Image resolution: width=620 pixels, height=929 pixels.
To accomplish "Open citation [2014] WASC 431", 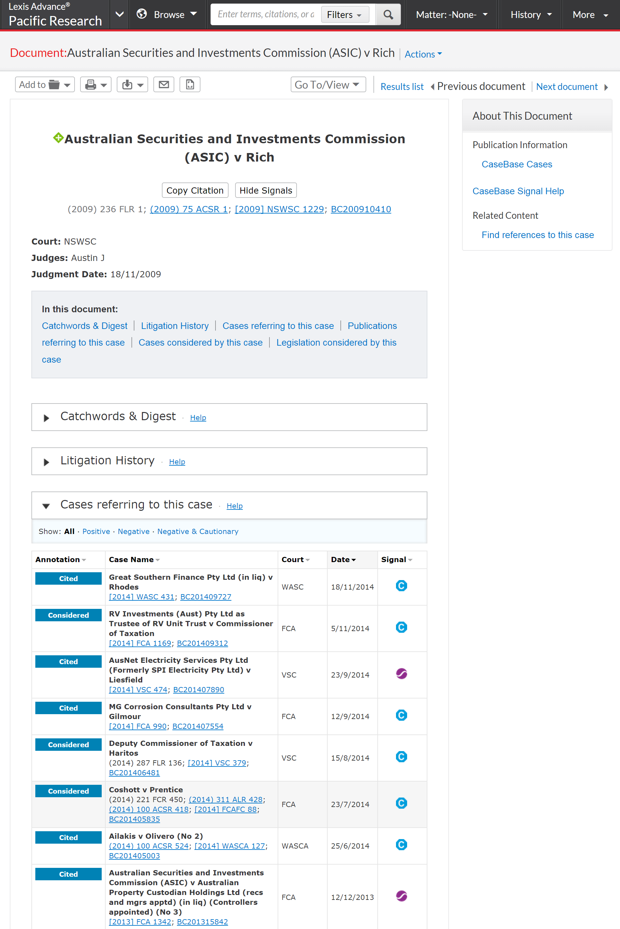I will click(142, 596).
